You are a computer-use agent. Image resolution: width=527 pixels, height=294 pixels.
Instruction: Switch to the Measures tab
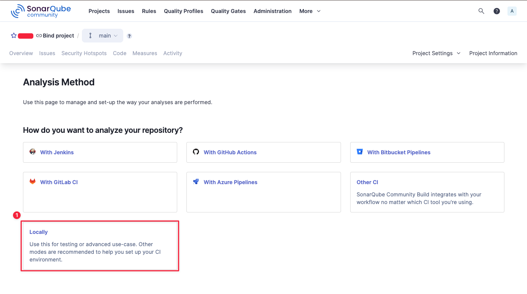click(145, 53)
